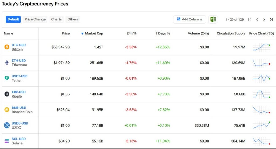The image size is (276, 149).
Task: Click the Tether logo icon
Action: point(7,78)
